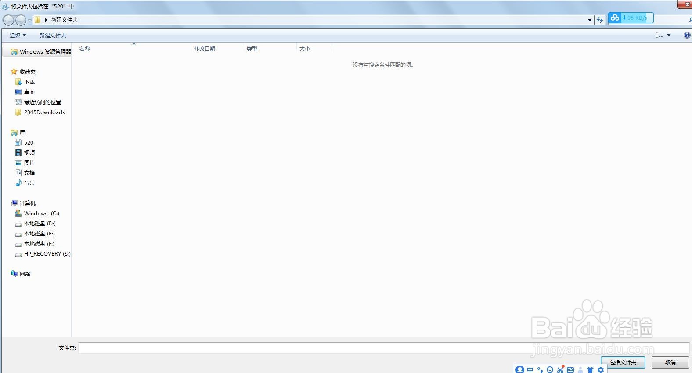Image resolution: width=692 pixels, height=373 pixels.
Task: Select 库 in the navigation pane
Action: point(22,132)
